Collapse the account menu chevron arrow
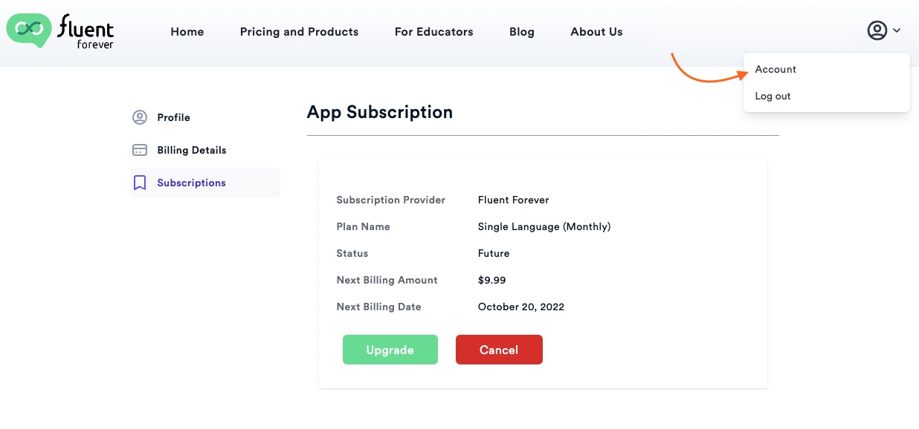Screen dimensions: 919x429 coord(897,31)
